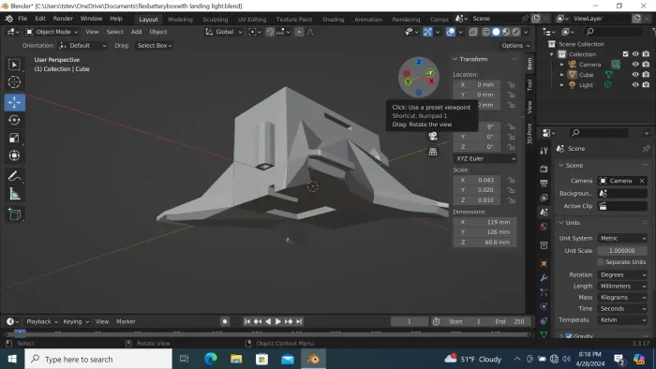
Task: Toggle Separate Units checkbox
Action: [x=602, y=262]
